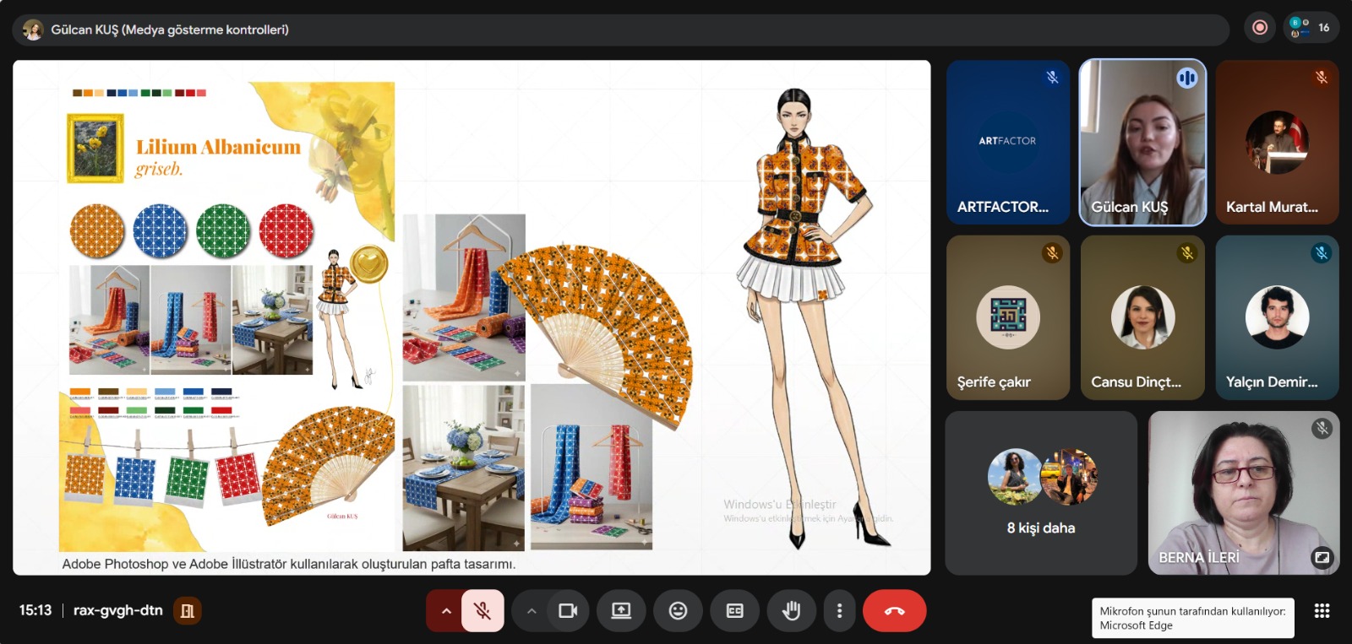Open the three-dot more options menu
This screenshot has width=1352, height=644.
tap(839, 610)
